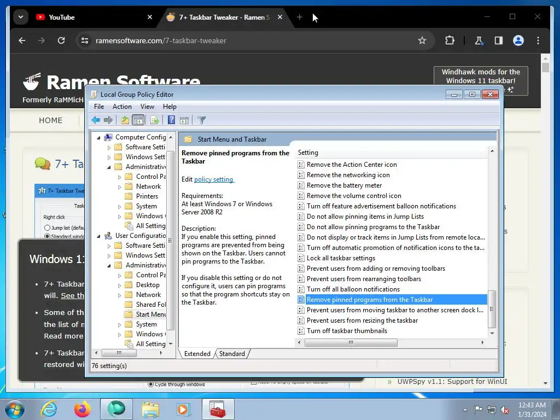Click the Up one level folder icon
The width and height of the screenshot is (560, 420).
tap(125, 120)
